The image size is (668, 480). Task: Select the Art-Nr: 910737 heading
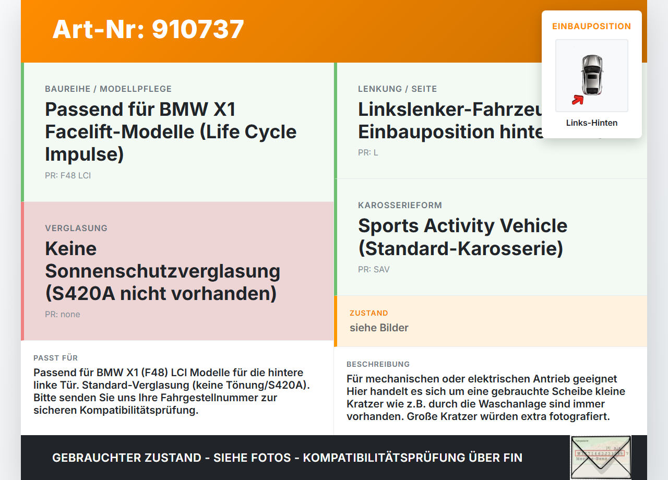pos(148,29)
